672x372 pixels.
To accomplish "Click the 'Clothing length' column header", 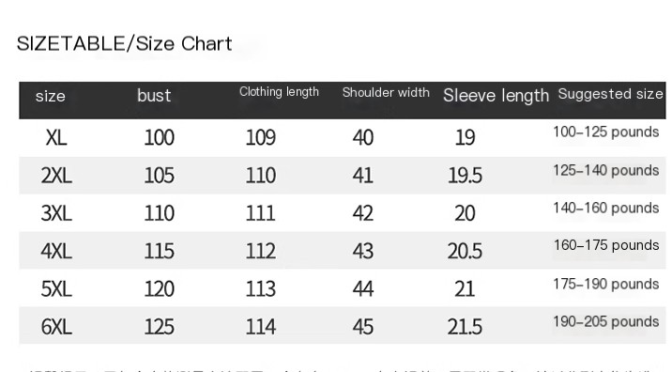I will 279,92.
